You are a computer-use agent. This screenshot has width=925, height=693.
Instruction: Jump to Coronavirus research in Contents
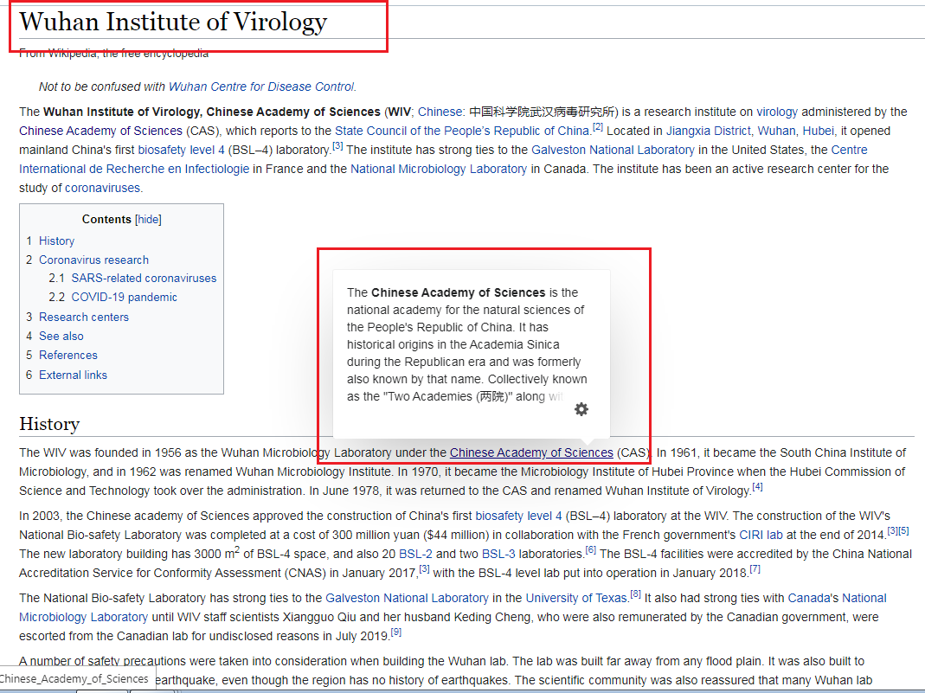point(93,260)
